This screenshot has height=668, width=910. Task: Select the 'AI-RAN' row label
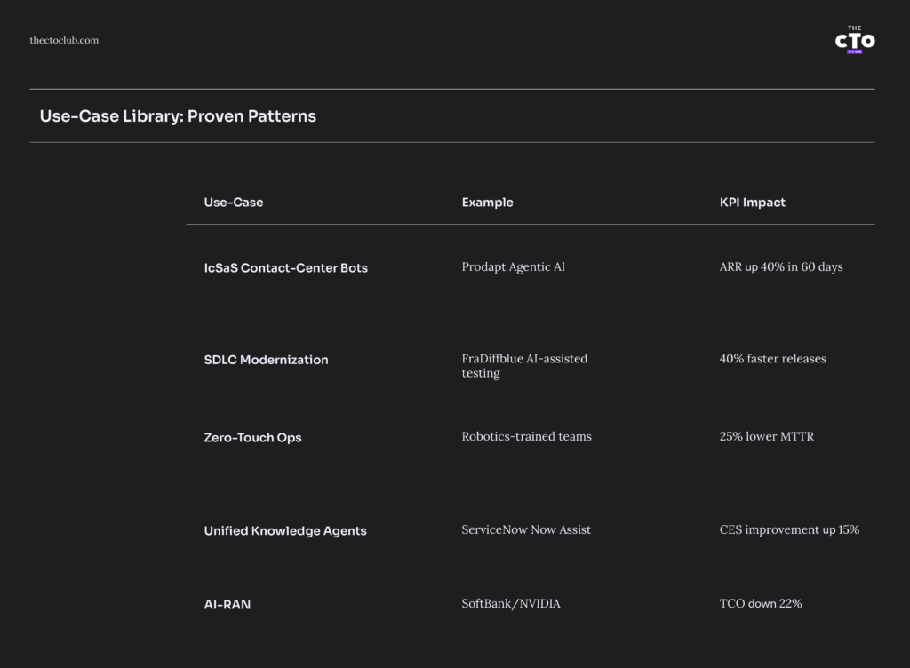point(227,605)
